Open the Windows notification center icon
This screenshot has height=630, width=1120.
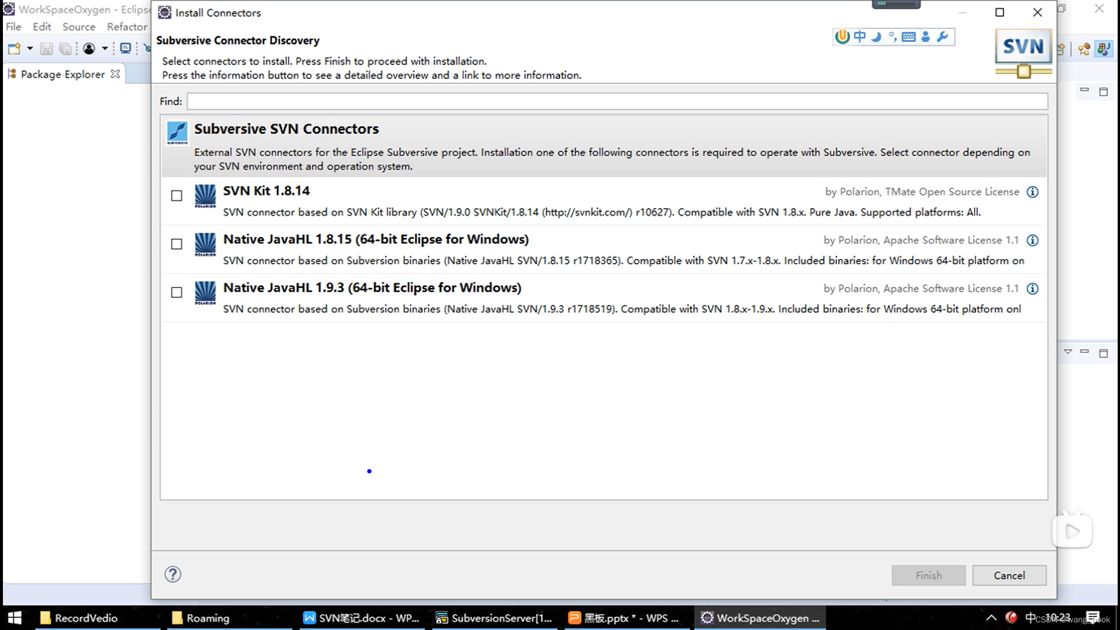click(x=1093, y=617)
